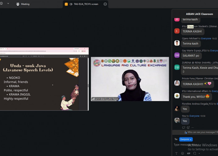Click the meeting info icon at top left
The height and width of the screenshot is (156, 218).
1,3
